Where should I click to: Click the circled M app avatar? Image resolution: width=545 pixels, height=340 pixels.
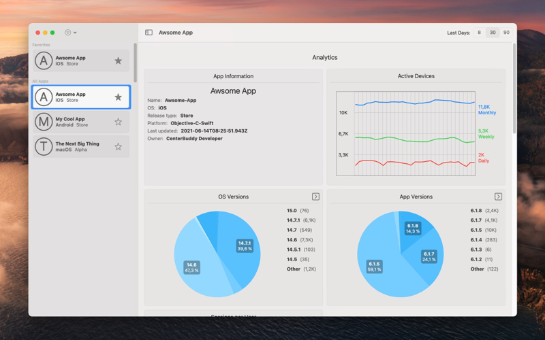click(x=44, y=122)
